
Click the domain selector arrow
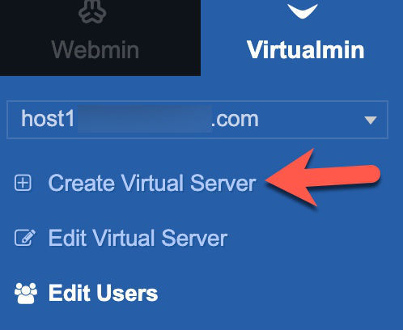[x=371, y=120]
